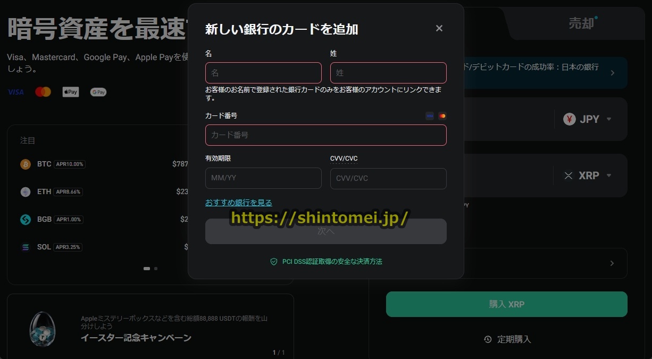The image size is (652, 359).
Task: Click the ETH coin icon
Action: click(x=26, y=192)
